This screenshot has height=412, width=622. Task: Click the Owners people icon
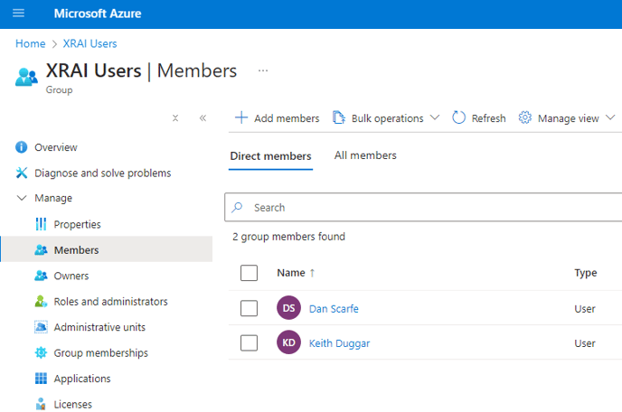41,276
